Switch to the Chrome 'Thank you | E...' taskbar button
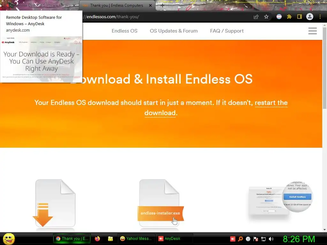Image resolution: width=327 pixels, height=245 pixels. (x=72, y=239)
